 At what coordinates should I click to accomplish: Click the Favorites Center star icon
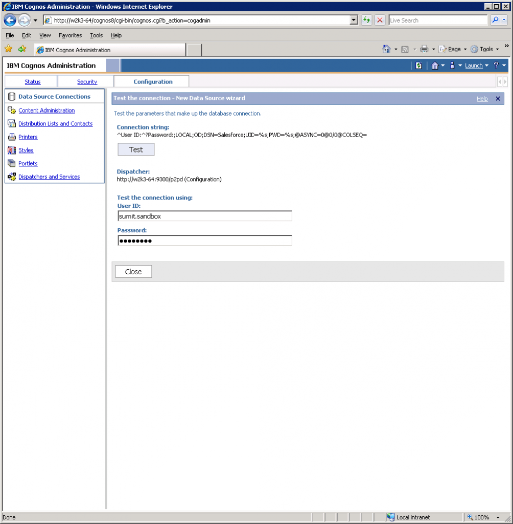(9, 49)
